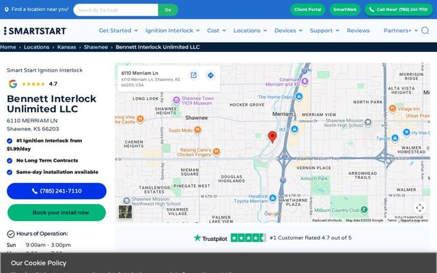Open the larger map view icon

(x=193, y=75)
